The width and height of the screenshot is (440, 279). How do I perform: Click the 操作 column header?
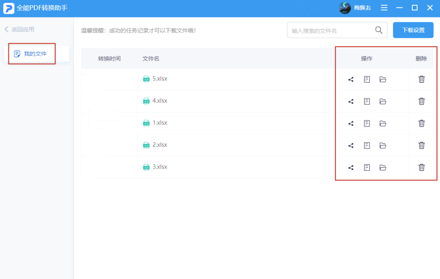[367, 58]
